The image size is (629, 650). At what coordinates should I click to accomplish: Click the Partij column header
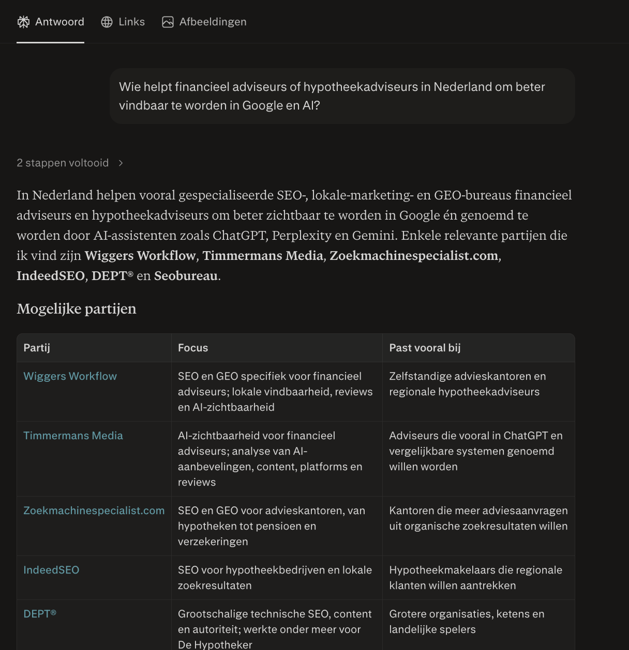[37, 348]
